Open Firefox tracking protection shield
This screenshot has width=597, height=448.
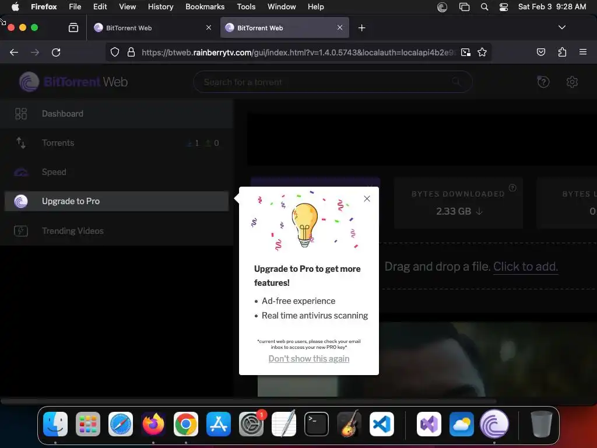115,52
